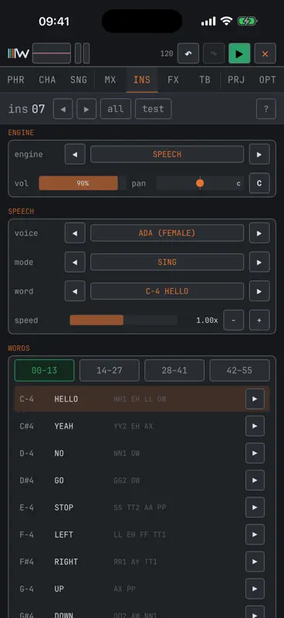
Task: Open the waveform display in the top bar
Action: coord(52,53)
